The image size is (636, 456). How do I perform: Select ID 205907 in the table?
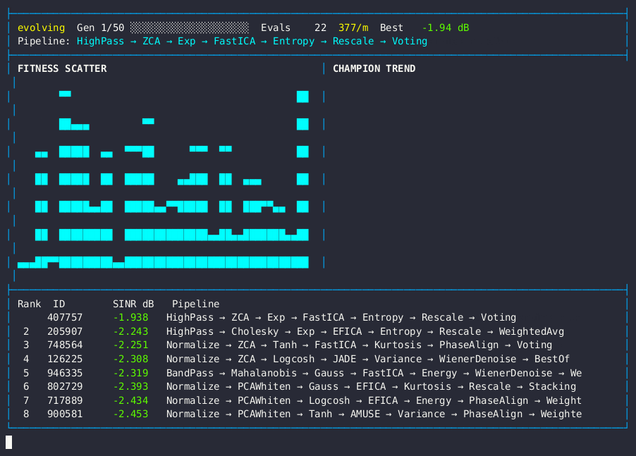click(x=65, y=331)
